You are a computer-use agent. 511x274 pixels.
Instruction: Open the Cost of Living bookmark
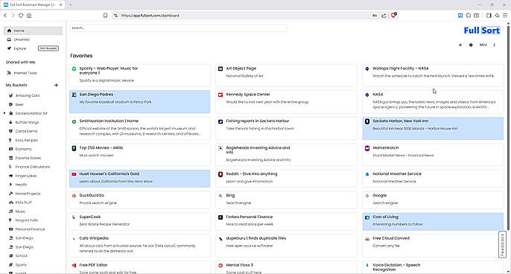(x=433, y=222)
